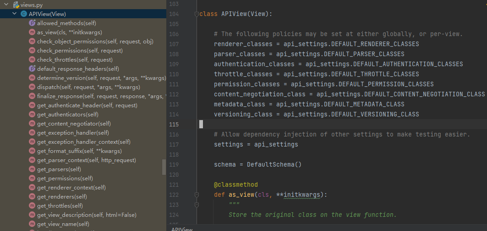Image resolution: width=487 pixels, height=231 pixels.
Task: Jump to allowed_methods(self) in structure
Action: coord(66,23)
